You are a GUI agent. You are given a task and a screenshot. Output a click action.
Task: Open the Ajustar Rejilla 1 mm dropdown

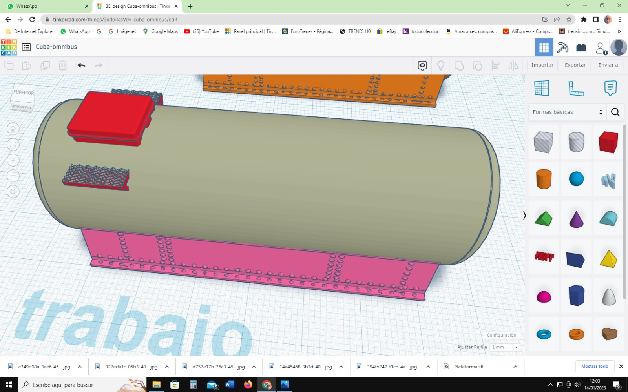pos(505,347)
